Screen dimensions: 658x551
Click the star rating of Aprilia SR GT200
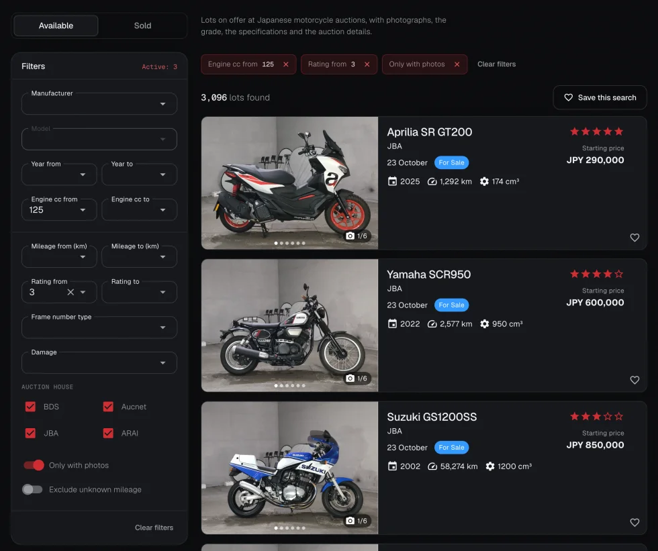[596, 132]
